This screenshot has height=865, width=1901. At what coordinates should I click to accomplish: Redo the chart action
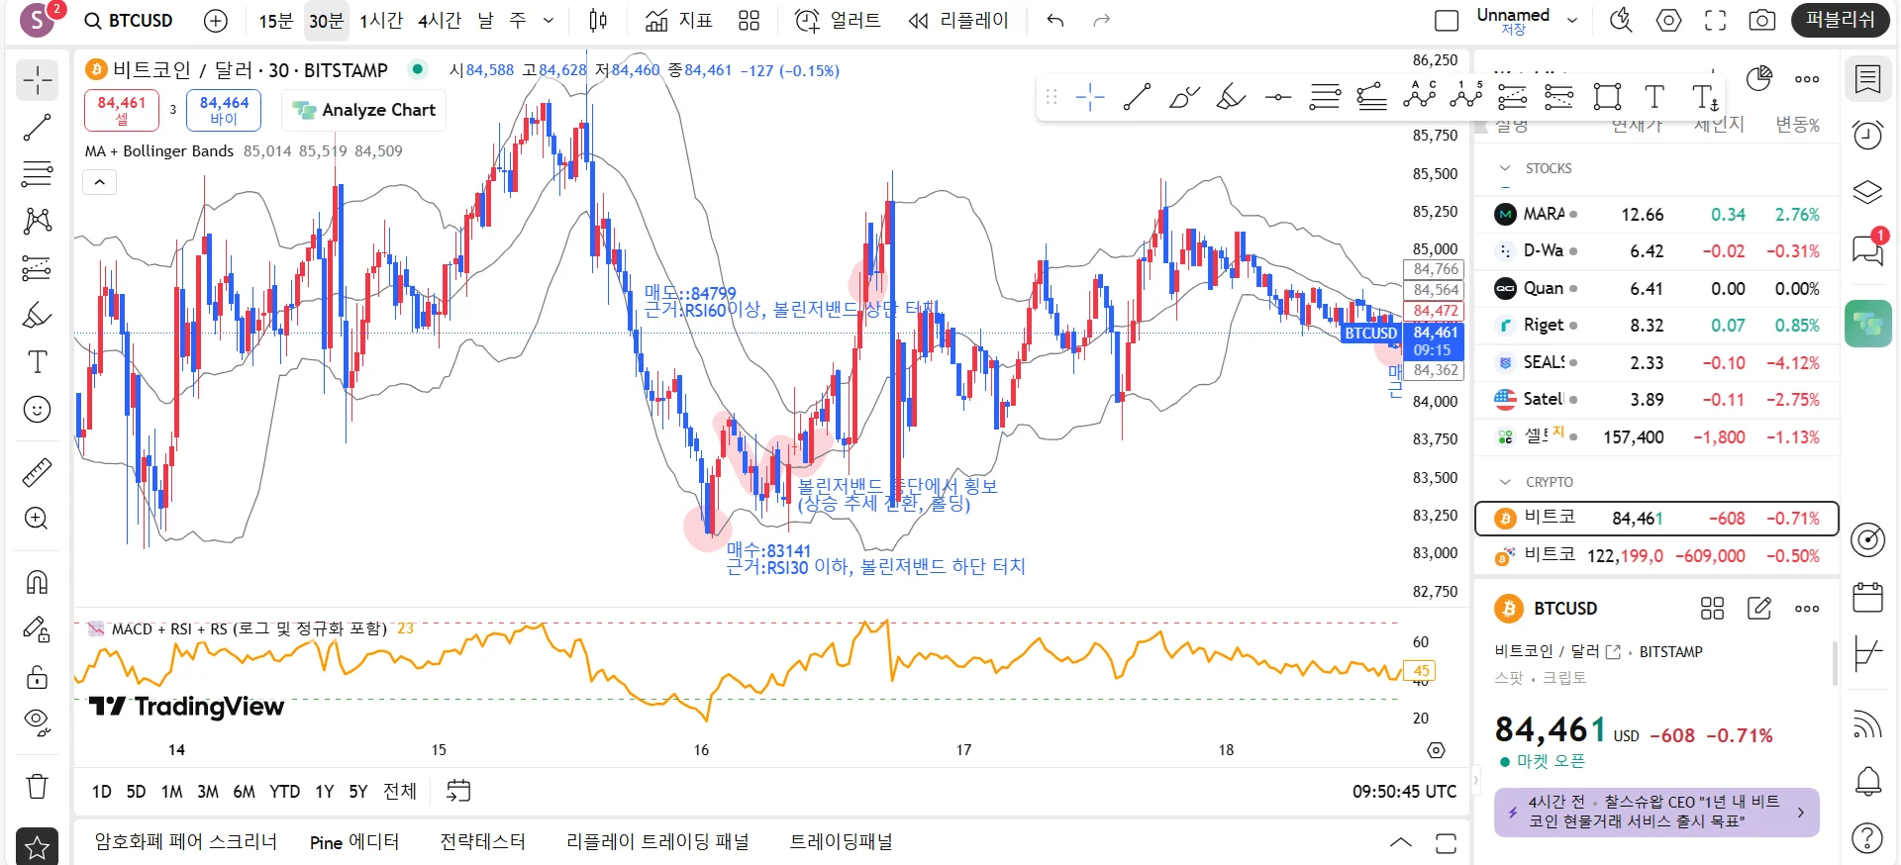pos(1102,21)
